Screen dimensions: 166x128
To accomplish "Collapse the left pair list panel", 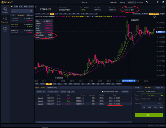I will pos(36,7).
